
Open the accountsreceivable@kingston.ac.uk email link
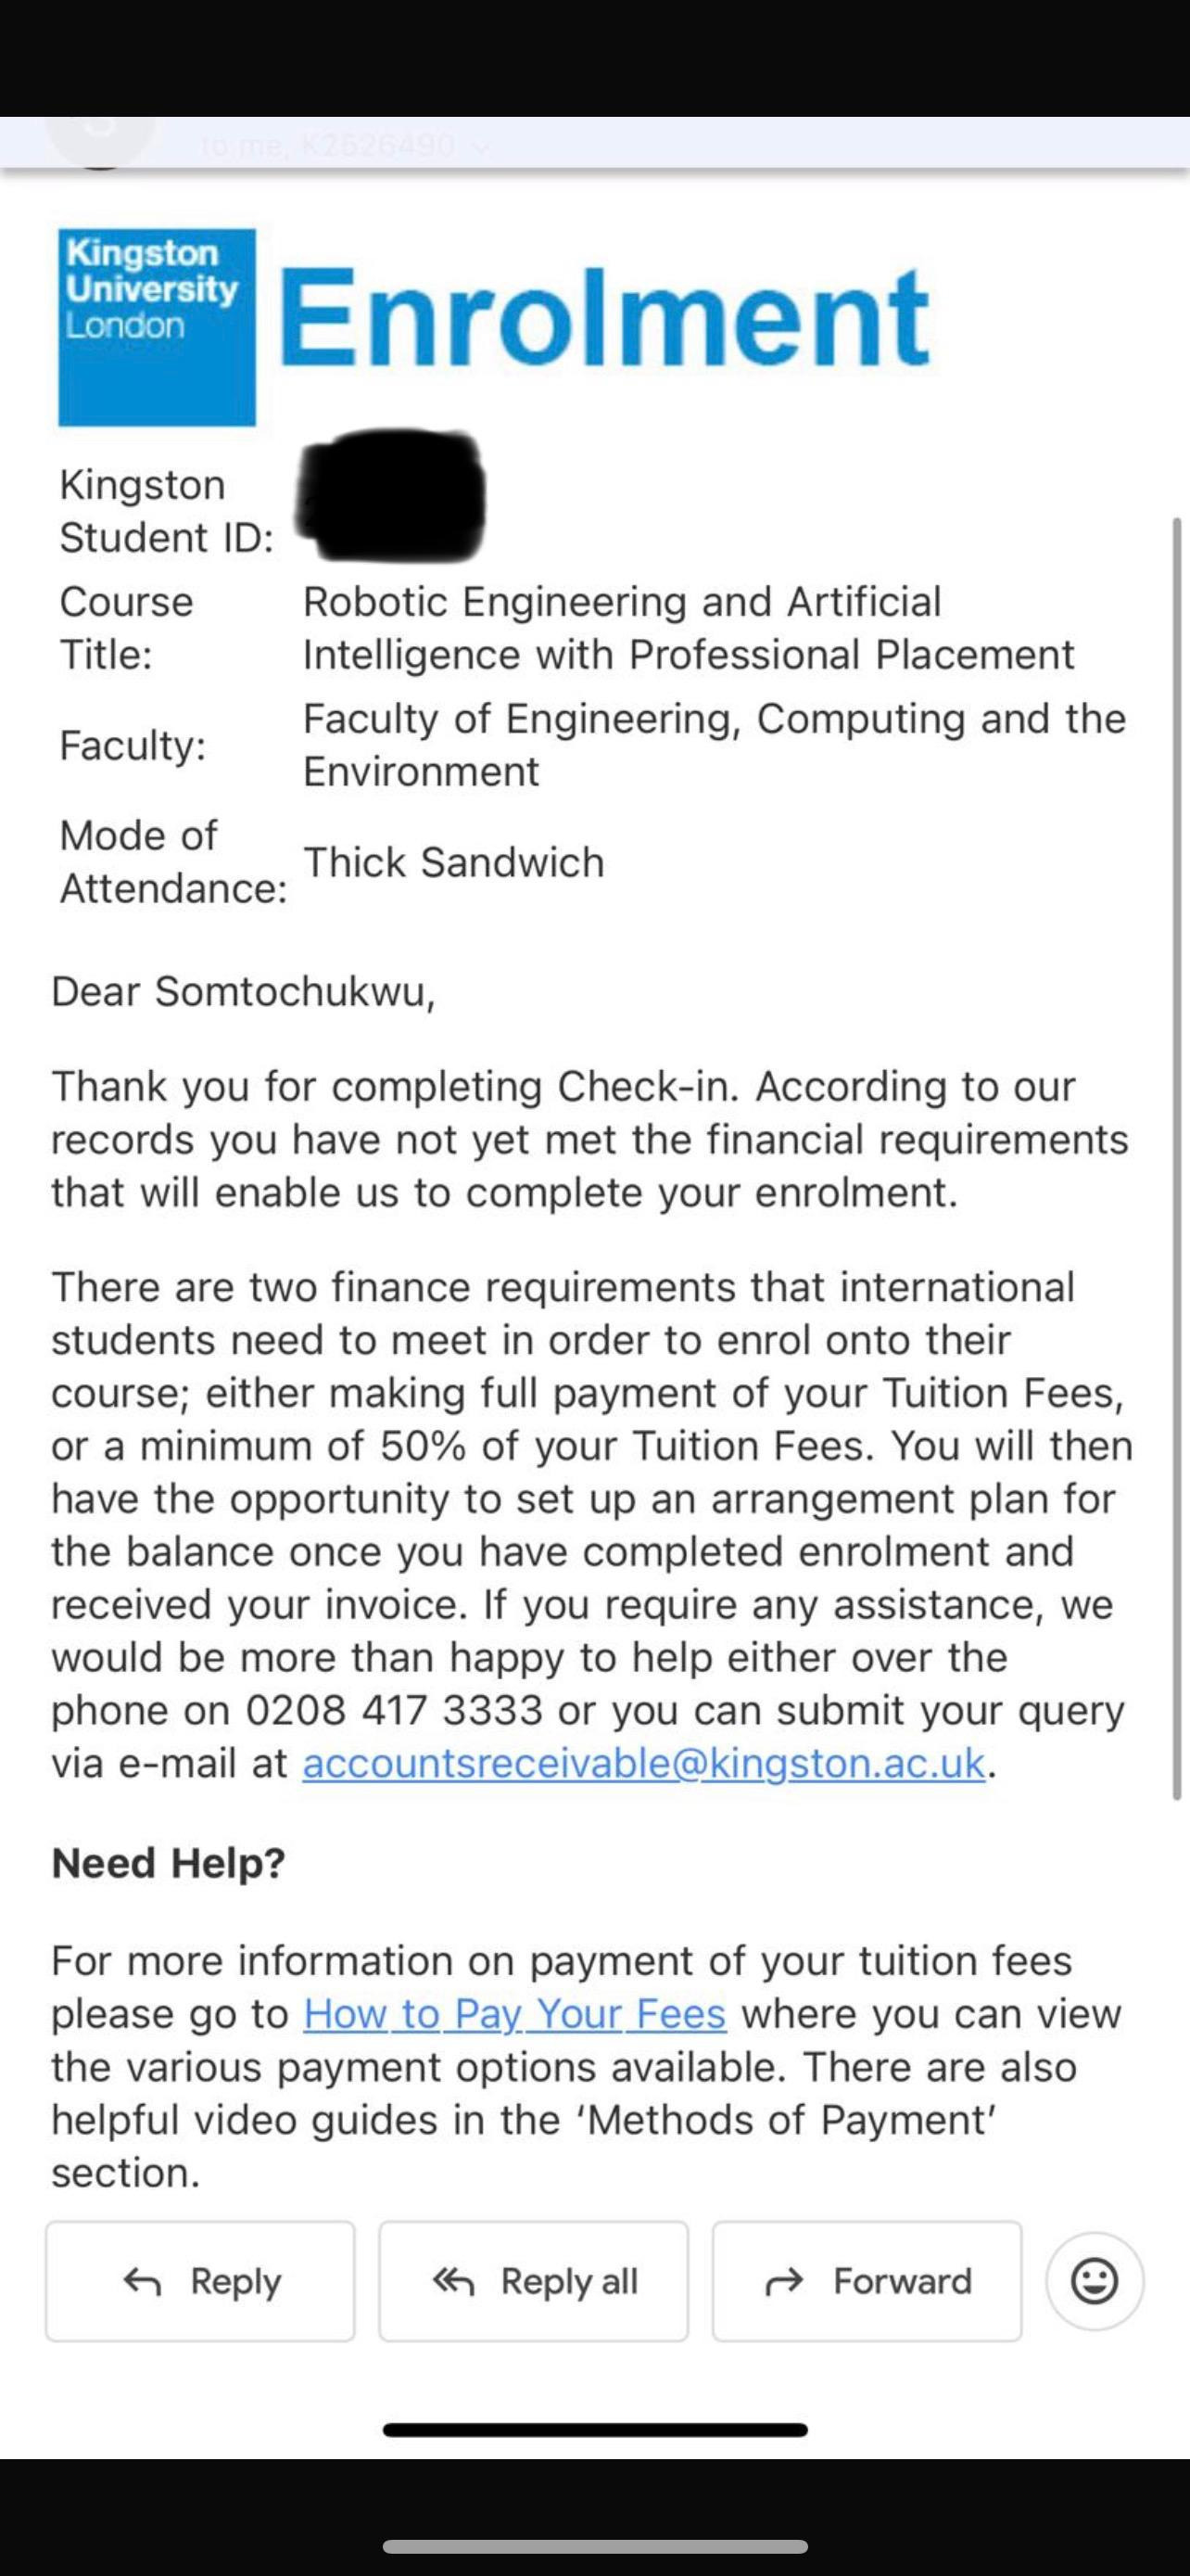click(x=643, y=1763)
